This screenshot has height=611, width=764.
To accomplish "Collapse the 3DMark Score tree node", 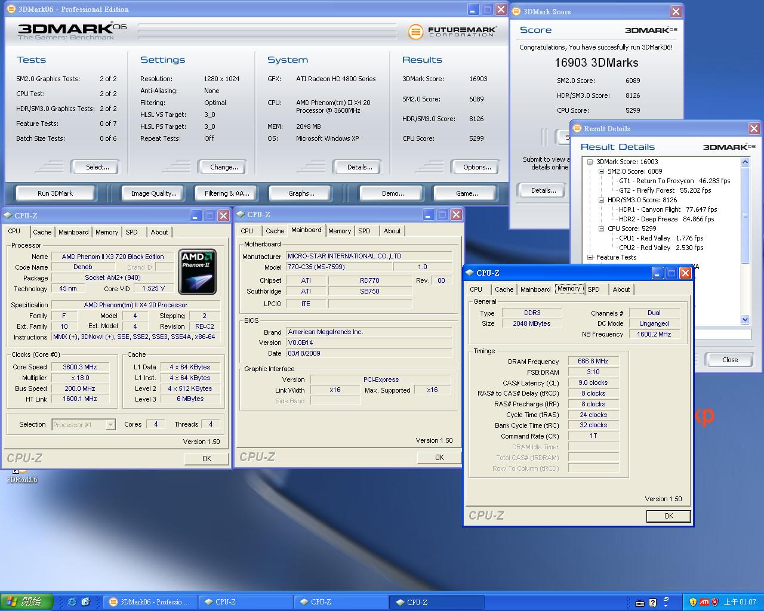I will tap(590, 162).
